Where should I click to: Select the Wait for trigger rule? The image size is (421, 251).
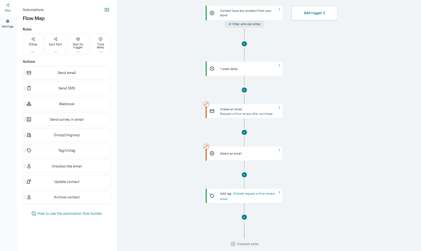78,44
